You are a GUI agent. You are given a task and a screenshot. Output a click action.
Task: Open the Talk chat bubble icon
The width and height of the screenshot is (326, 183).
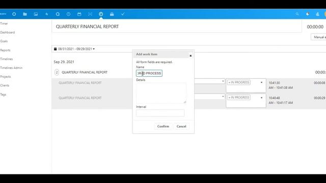[x=58, y=14]
